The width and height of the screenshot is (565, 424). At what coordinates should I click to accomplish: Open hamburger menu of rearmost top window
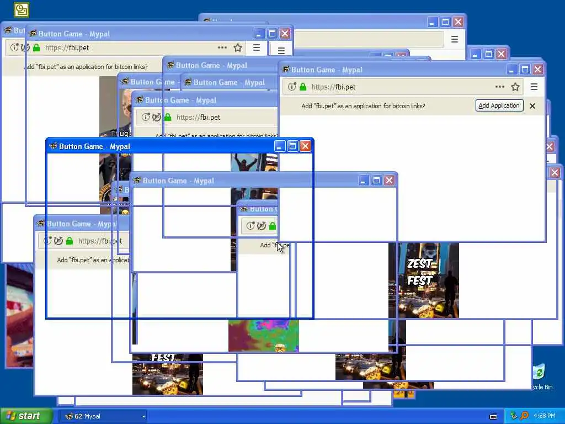(455, 39)
